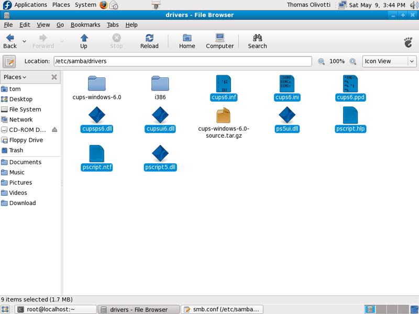Reload the drivers folder
Screen dimensions: 419x314
point(149,41)
